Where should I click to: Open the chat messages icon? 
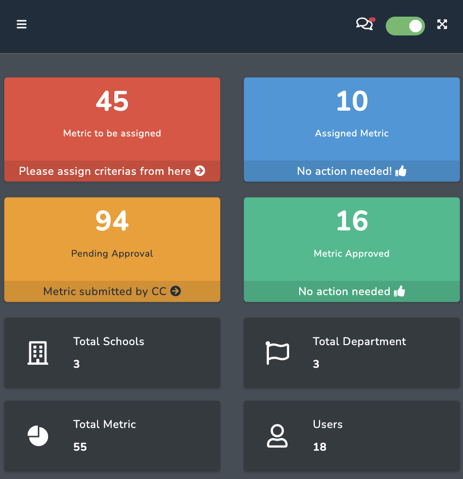364,24
